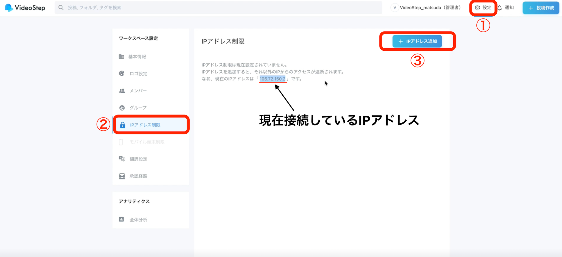This screenshot has height=257, width=562.
Task: Select IPアドレス制限 in sidebar
Action: pyautogui.click(x=151, y=125)
